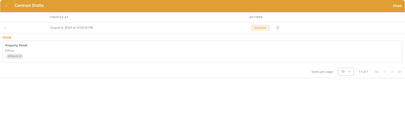Go to the first page icon

(377, 72)
